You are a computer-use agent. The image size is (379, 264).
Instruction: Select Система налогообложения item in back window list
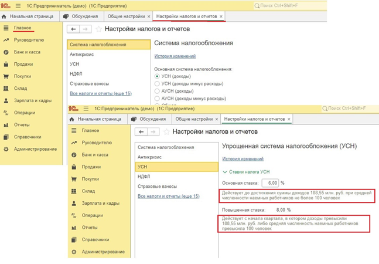[109, 45]
